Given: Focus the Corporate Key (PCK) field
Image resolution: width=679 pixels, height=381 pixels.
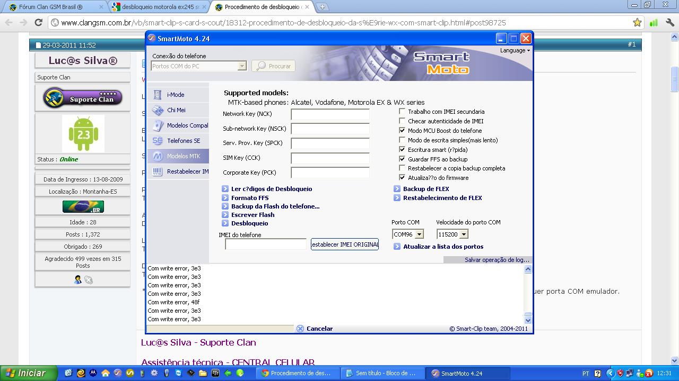Looking at the screenshot, I should pos(330,173).
